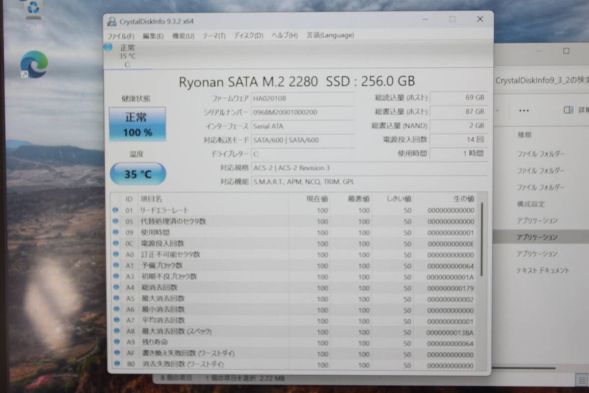Select the Microsoft Edge desktop shortcut
Screen dimensions: 589x393
pos(34,70)
